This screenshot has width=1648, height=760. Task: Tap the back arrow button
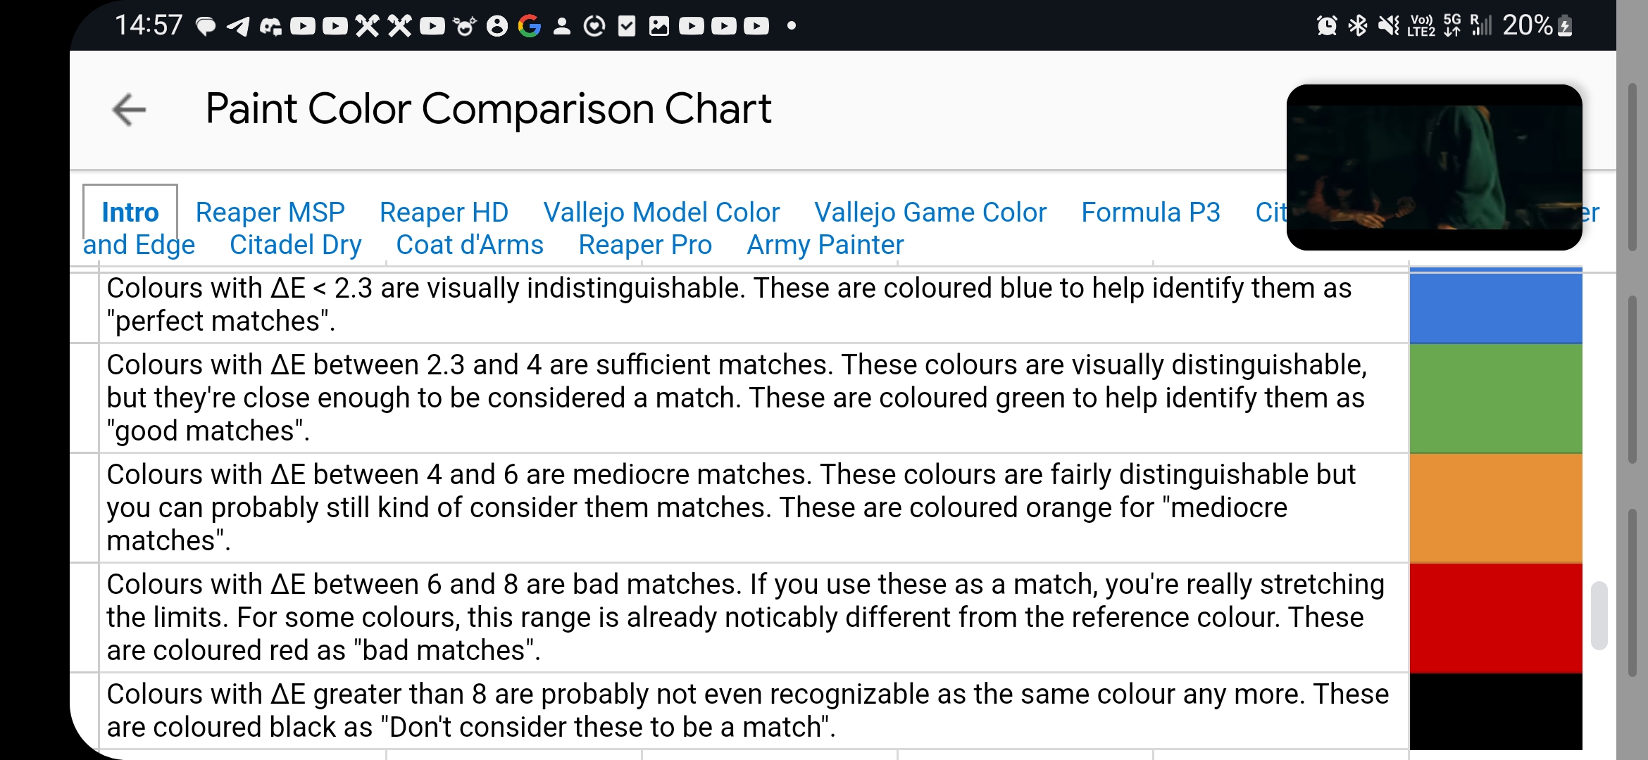129,110
